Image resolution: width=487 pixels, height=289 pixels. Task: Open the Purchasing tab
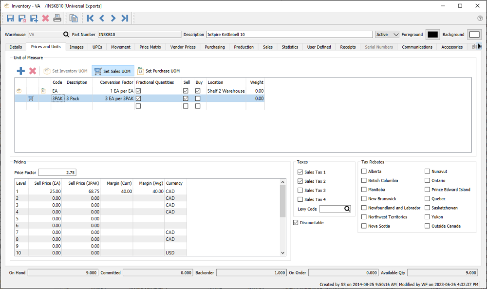[215, 47]
